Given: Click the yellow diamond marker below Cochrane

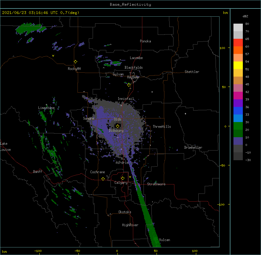Looking at the screenshot, I should point(103,179).
